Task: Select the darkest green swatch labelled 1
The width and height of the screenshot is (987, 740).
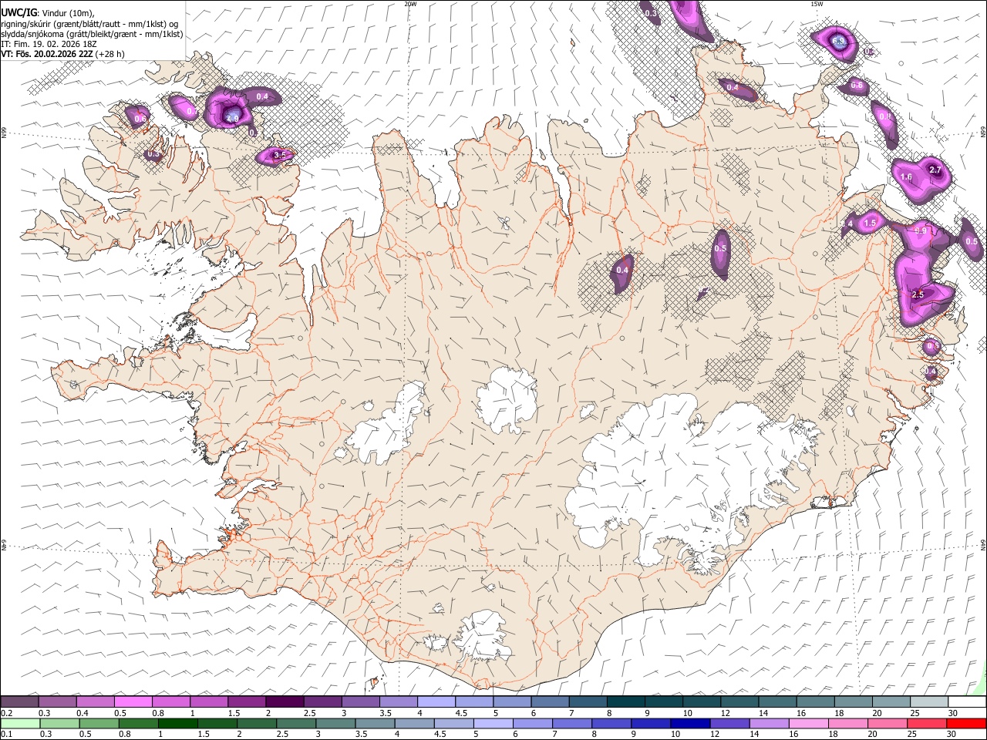Action: [x=177, y=723]
